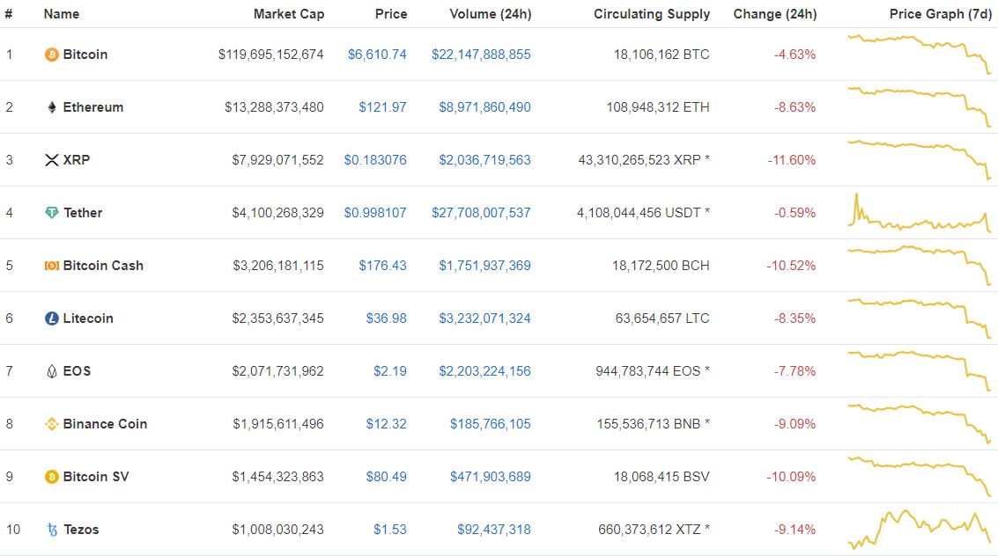Open the EOS name link
This screenshot has width=998, height=556.
pyautogui.click(x=77, y=371)
